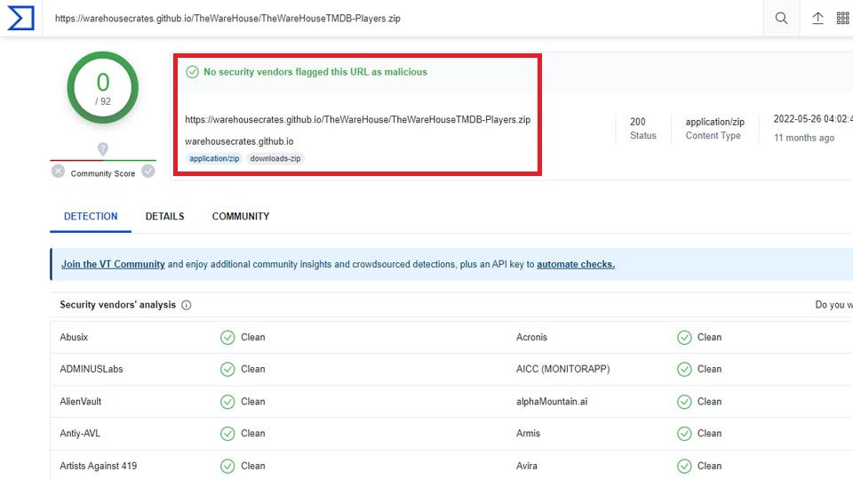Click the Acronis clean check icon
The image size is (853, 480).
684,338
